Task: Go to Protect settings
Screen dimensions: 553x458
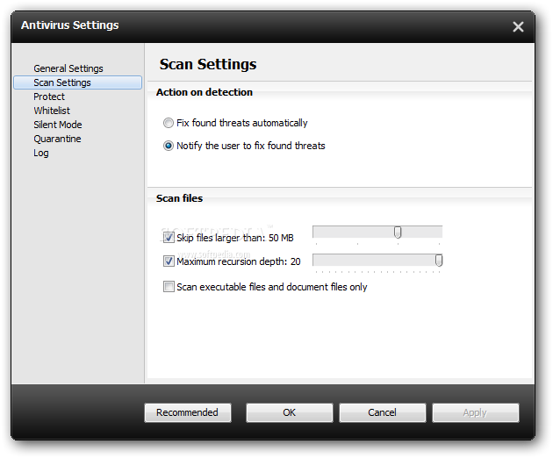Action: [49, 97]
